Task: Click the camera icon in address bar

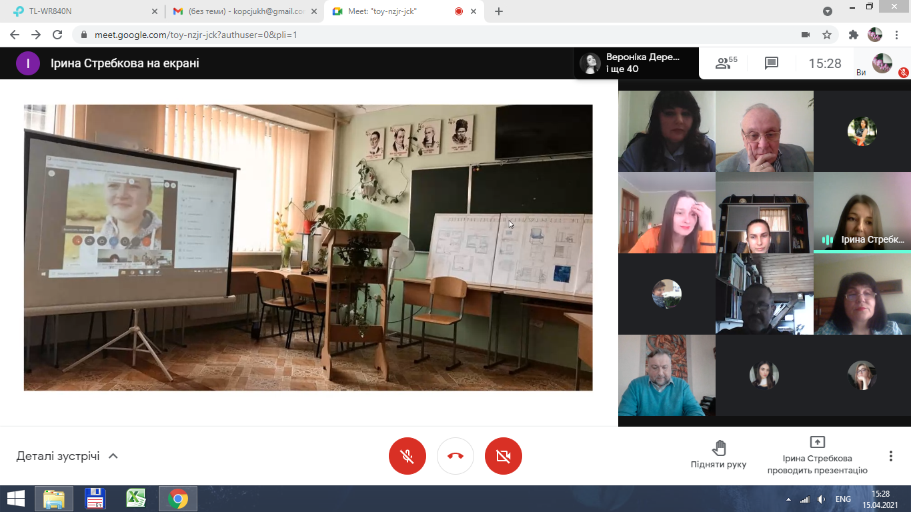Action: [805, 35]
